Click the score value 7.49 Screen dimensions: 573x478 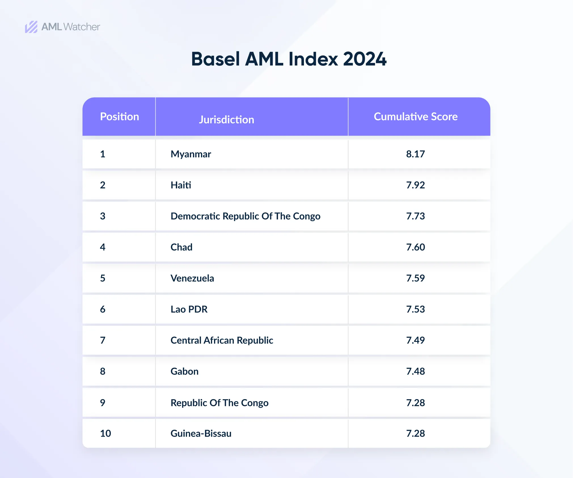[416, 340]
